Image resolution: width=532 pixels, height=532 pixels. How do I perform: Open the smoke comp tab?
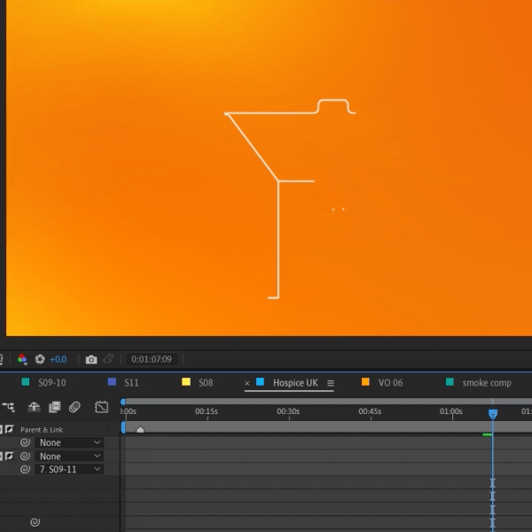[x=478, y=382]
